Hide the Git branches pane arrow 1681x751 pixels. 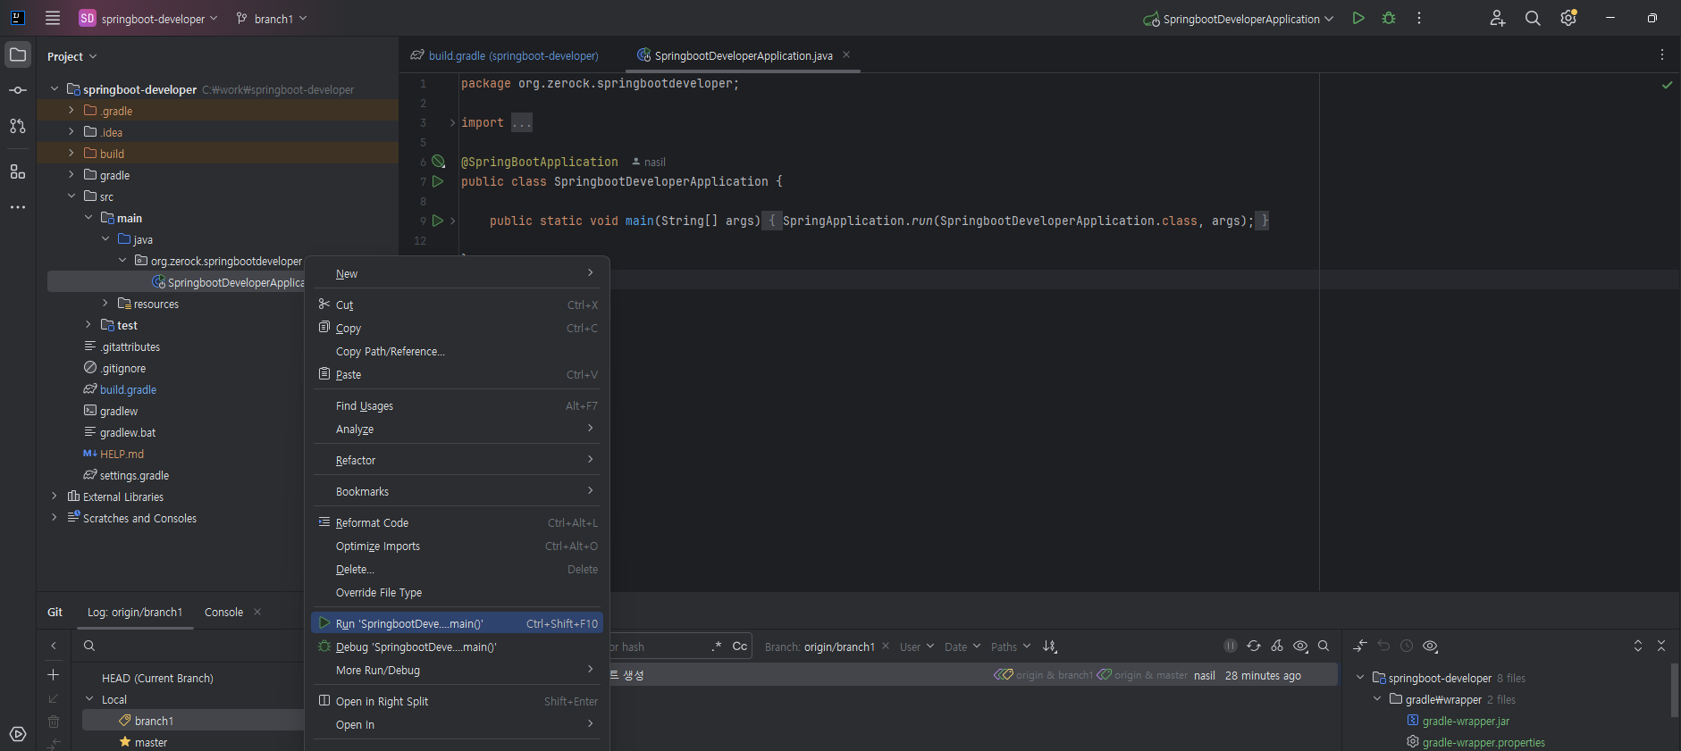click(54, 646)
